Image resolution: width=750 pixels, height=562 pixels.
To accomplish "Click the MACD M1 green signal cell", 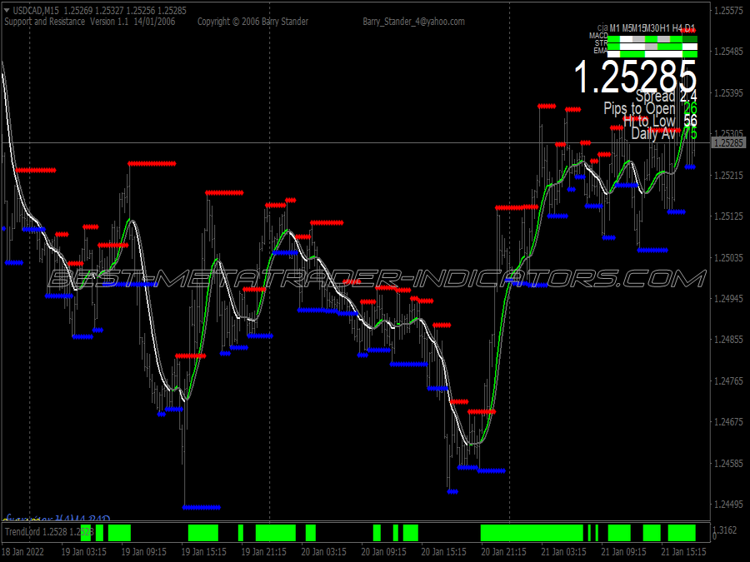I will (613, 39).
